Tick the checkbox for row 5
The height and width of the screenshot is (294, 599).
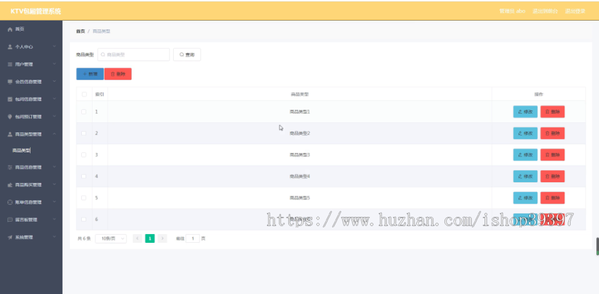(84, 198)
